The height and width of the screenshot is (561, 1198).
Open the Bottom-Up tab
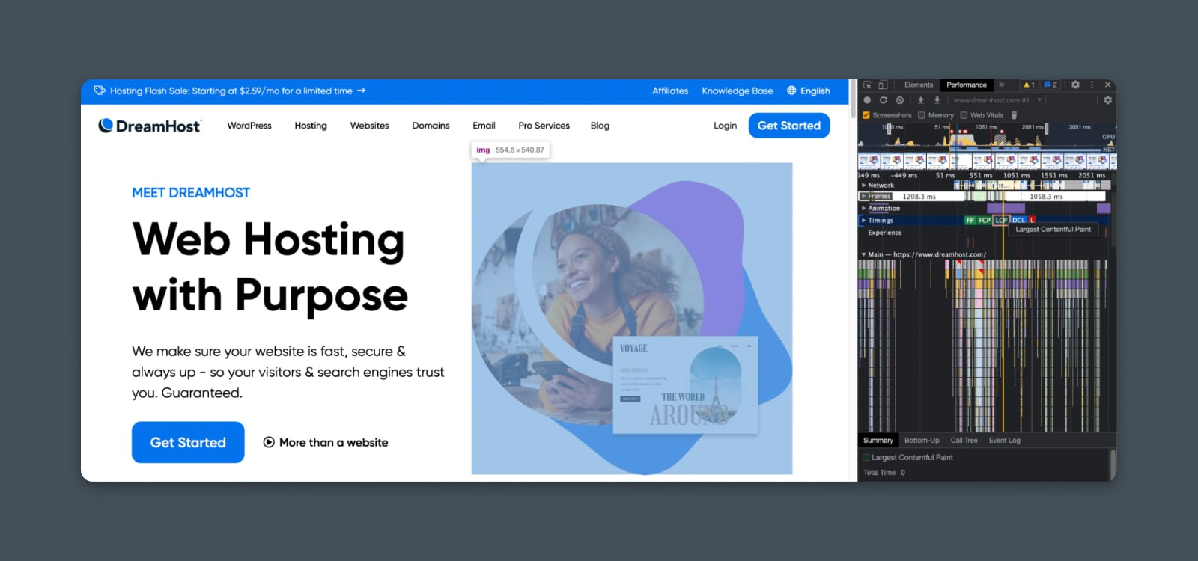pyautogui.click(x=922, y=441)
